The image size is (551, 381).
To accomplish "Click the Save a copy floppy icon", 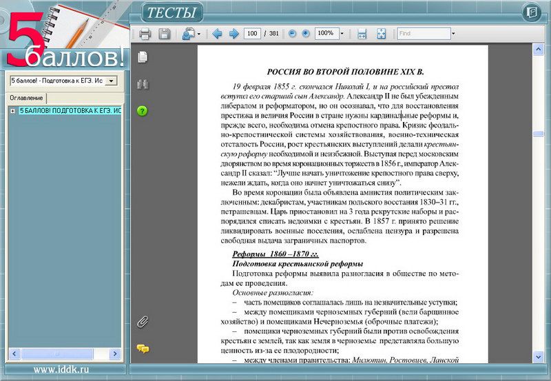I will [164, 34].
